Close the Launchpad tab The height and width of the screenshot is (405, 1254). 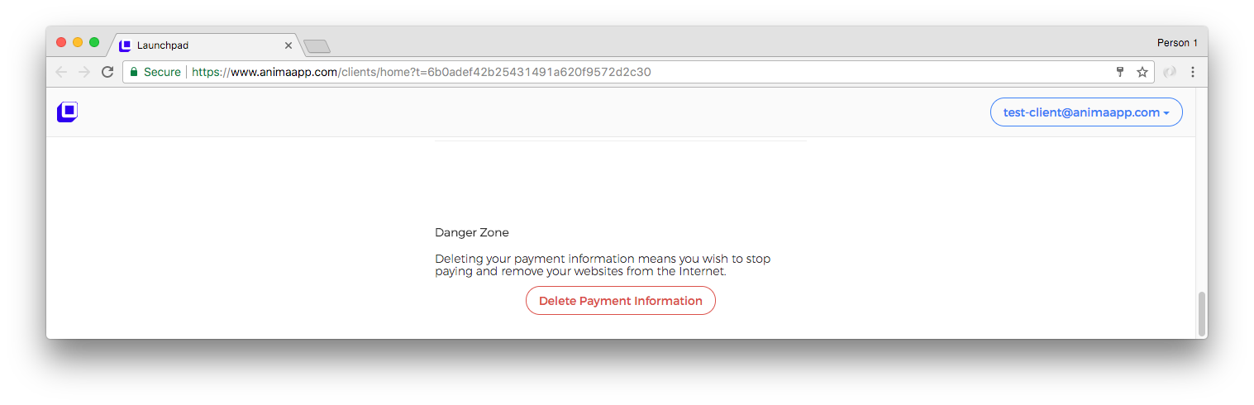point(288,45)
